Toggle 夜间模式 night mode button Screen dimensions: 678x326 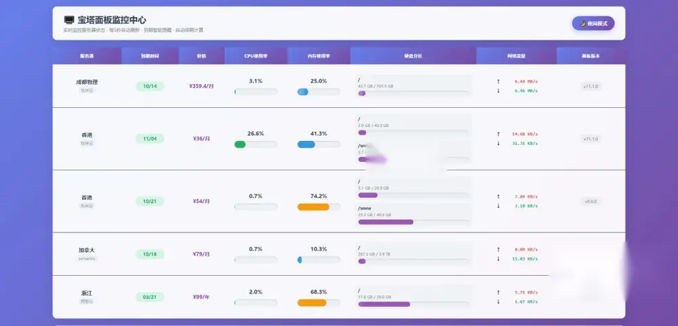click(x=593, y=23)
